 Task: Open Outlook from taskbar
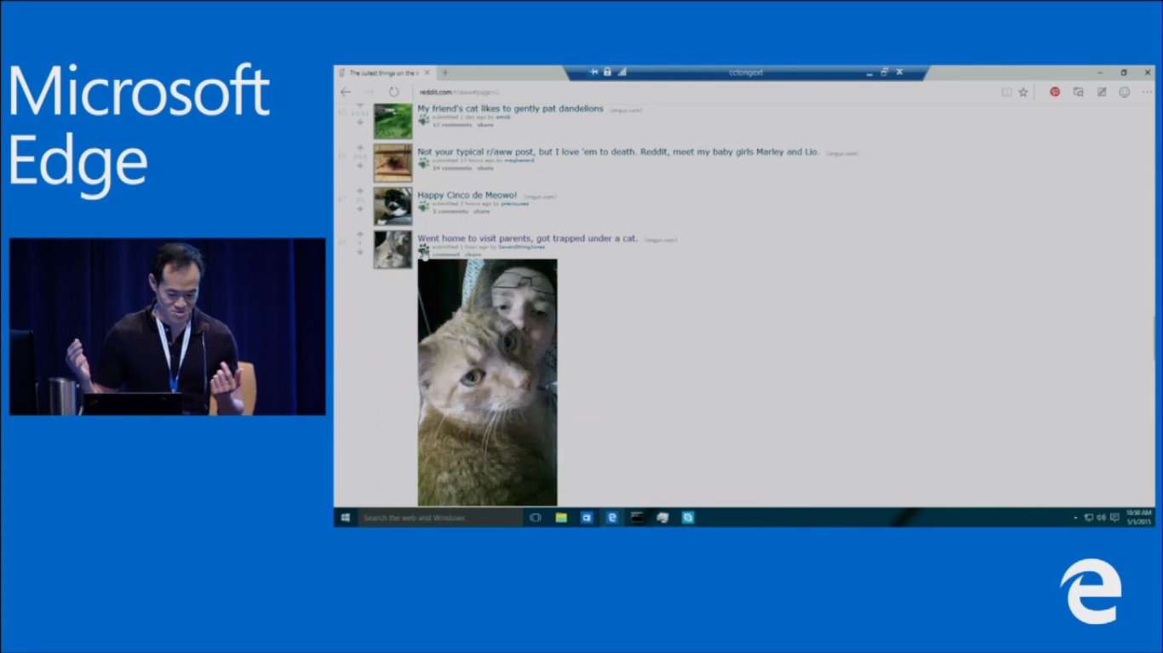click(x=587, y=517)
